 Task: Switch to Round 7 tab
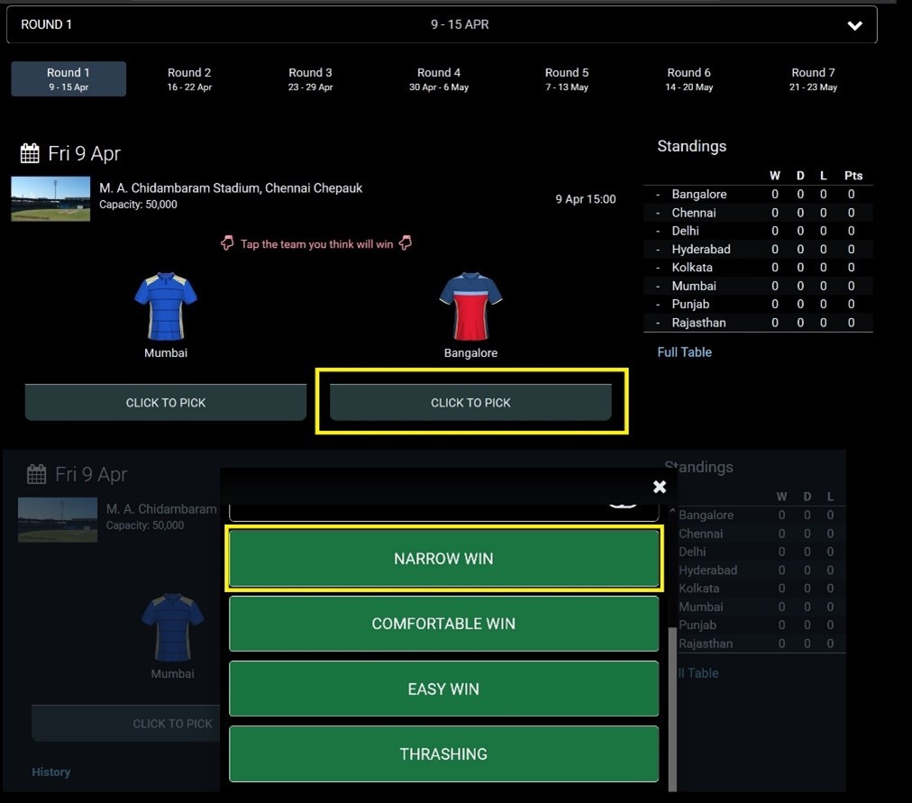pos(813,79)
